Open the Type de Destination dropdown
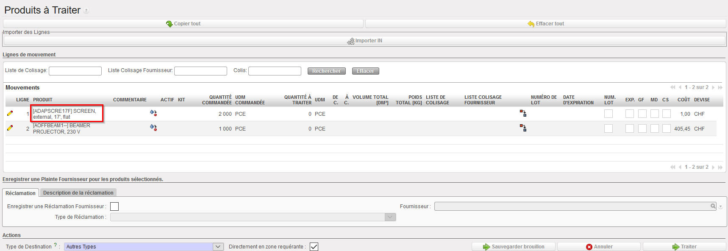 coord(218,247)
